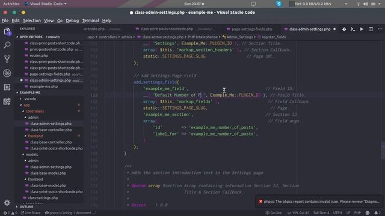
Task: Click the Go Live status bar button
Action: pyautogui.click(x=274, y=213)
